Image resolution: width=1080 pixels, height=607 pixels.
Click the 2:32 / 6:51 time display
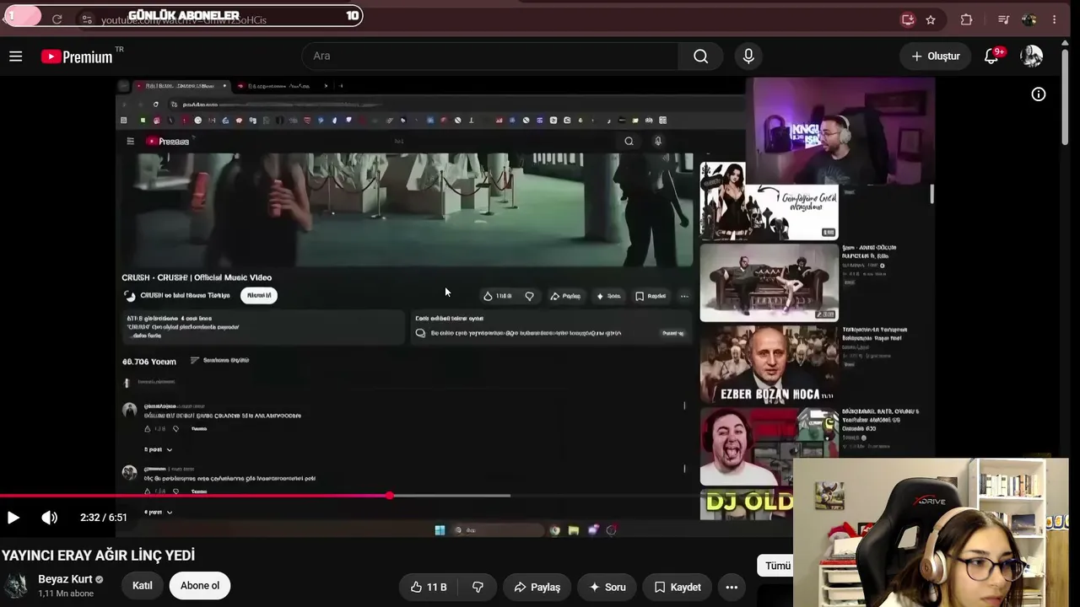tap(104, 518)
